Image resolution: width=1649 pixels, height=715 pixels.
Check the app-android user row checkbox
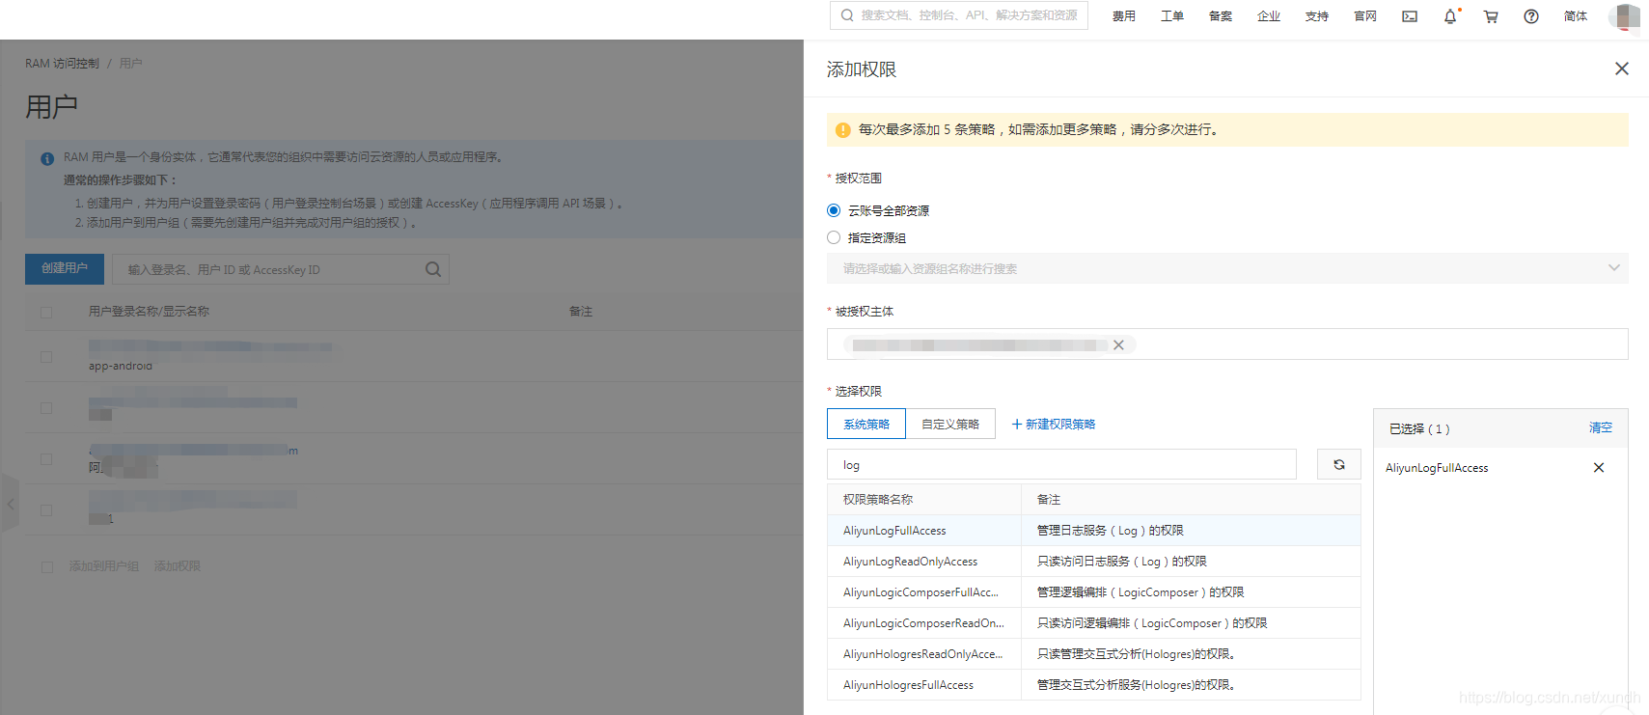(x=46, y=357)
